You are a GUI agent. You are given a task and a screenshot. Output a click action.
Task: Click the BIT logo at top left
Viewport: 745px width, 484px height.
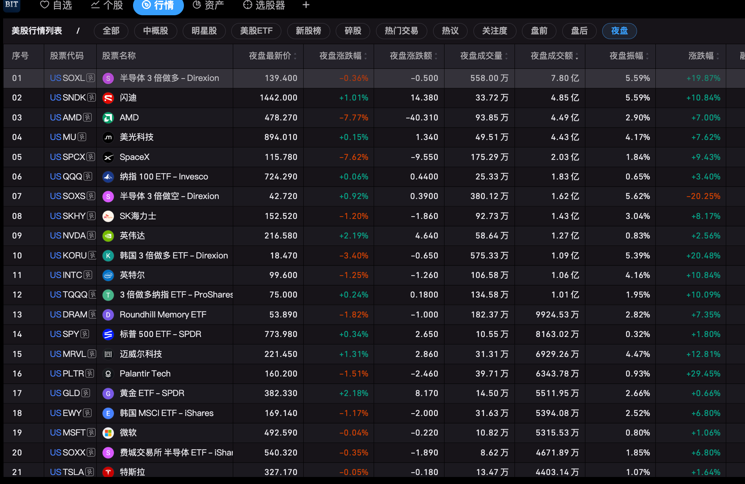(x=12, y=5)
